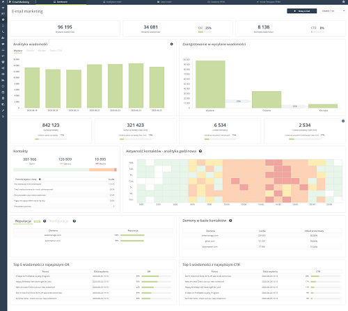This screenshot has height=311, width=348.
Task: Click the contacts opt-in distribution bar
Action: tap(65, 170)
